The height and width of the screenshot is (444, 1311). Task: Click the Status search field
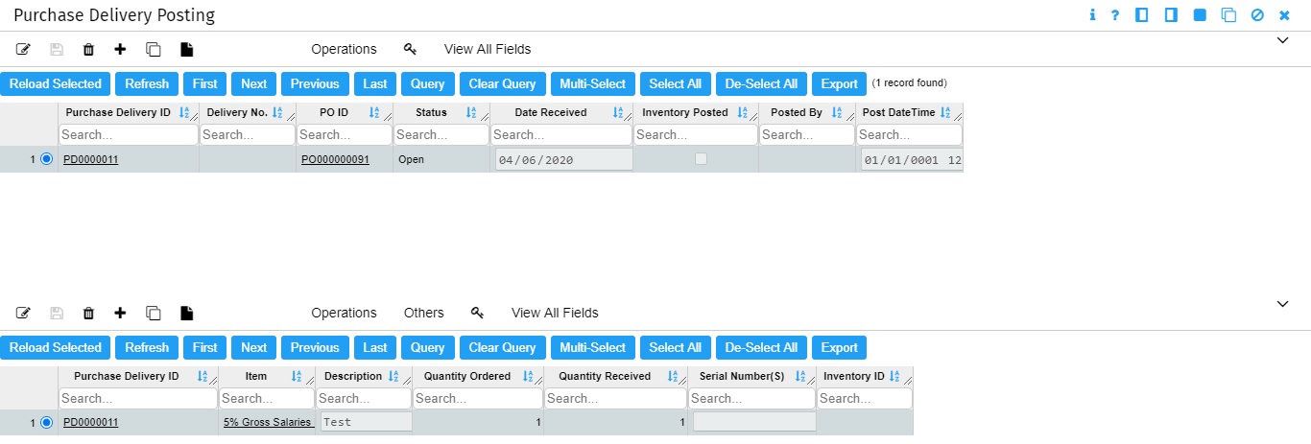(441, 135)
